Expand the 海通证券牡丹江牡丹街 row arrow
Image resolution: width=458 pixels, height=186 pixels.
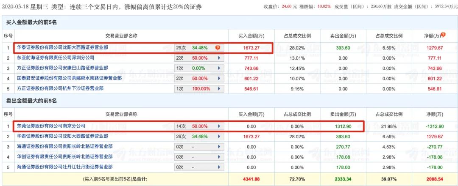tap(219, 167)
